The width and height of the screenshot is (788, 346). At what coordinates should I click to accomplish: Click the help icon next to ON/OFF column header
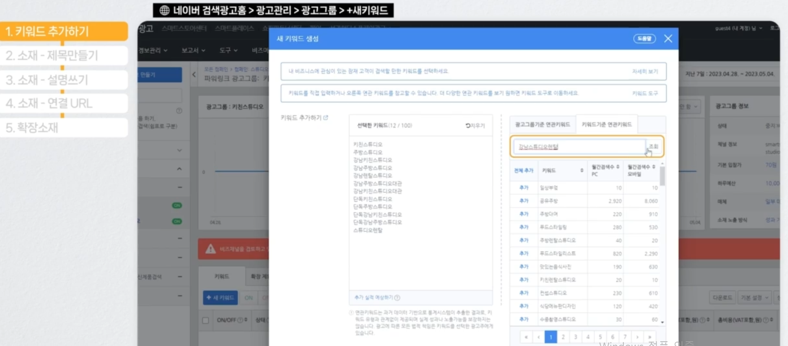click(x=240, y=320)
